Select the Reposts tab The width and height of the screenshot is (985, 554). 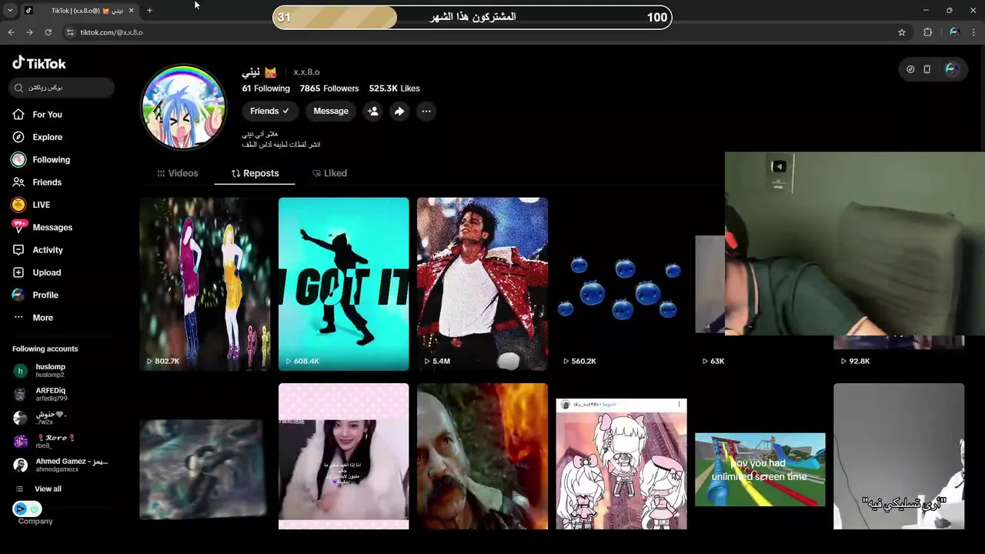click(255, 173)
